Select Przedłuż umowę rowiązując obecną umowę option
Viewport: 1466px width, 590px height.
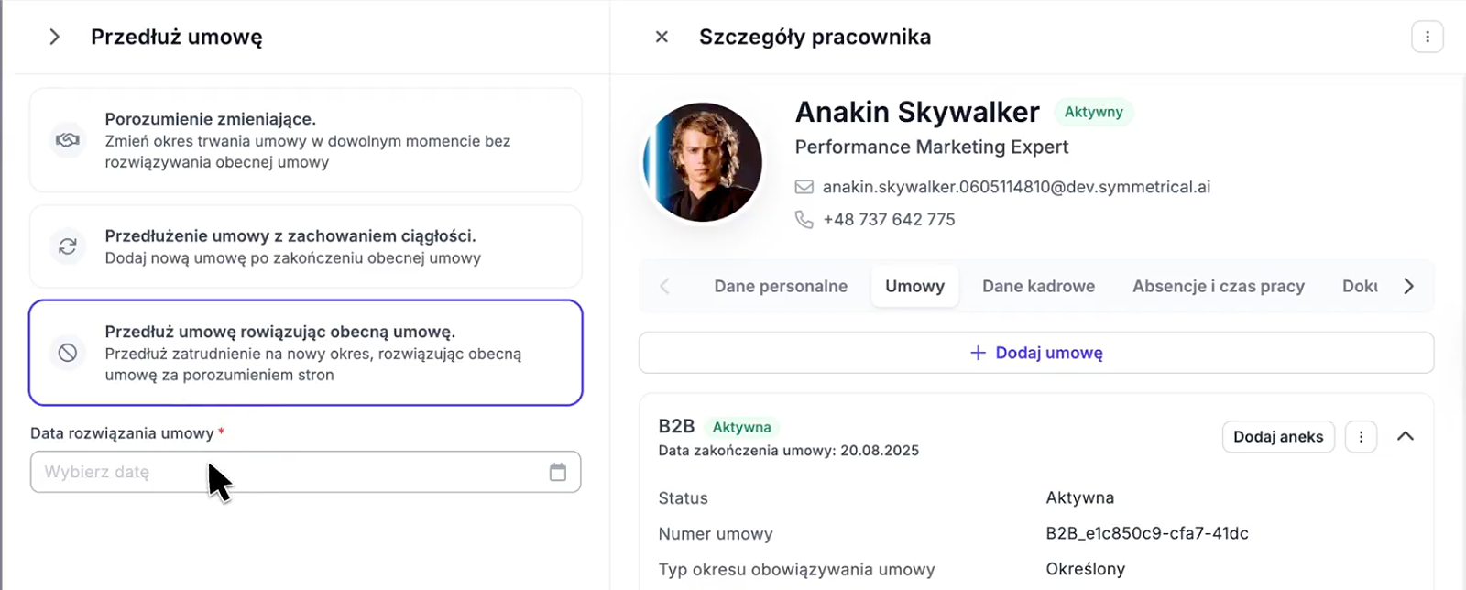click(306, 353)
